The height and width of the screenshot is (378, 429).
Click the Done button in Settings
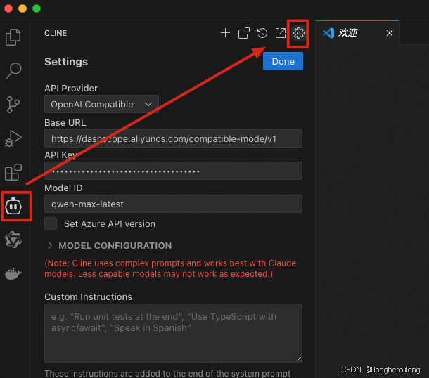(x=283, y=61)
